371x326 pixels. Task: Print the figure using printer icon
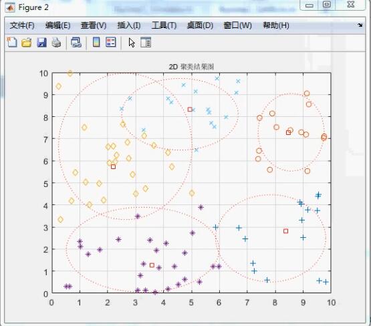tap(56, 43)
